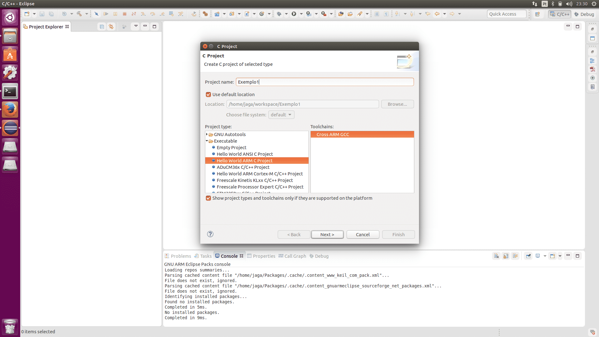
Task: Open the Choose file system dropdown
Action: (281, 115)
